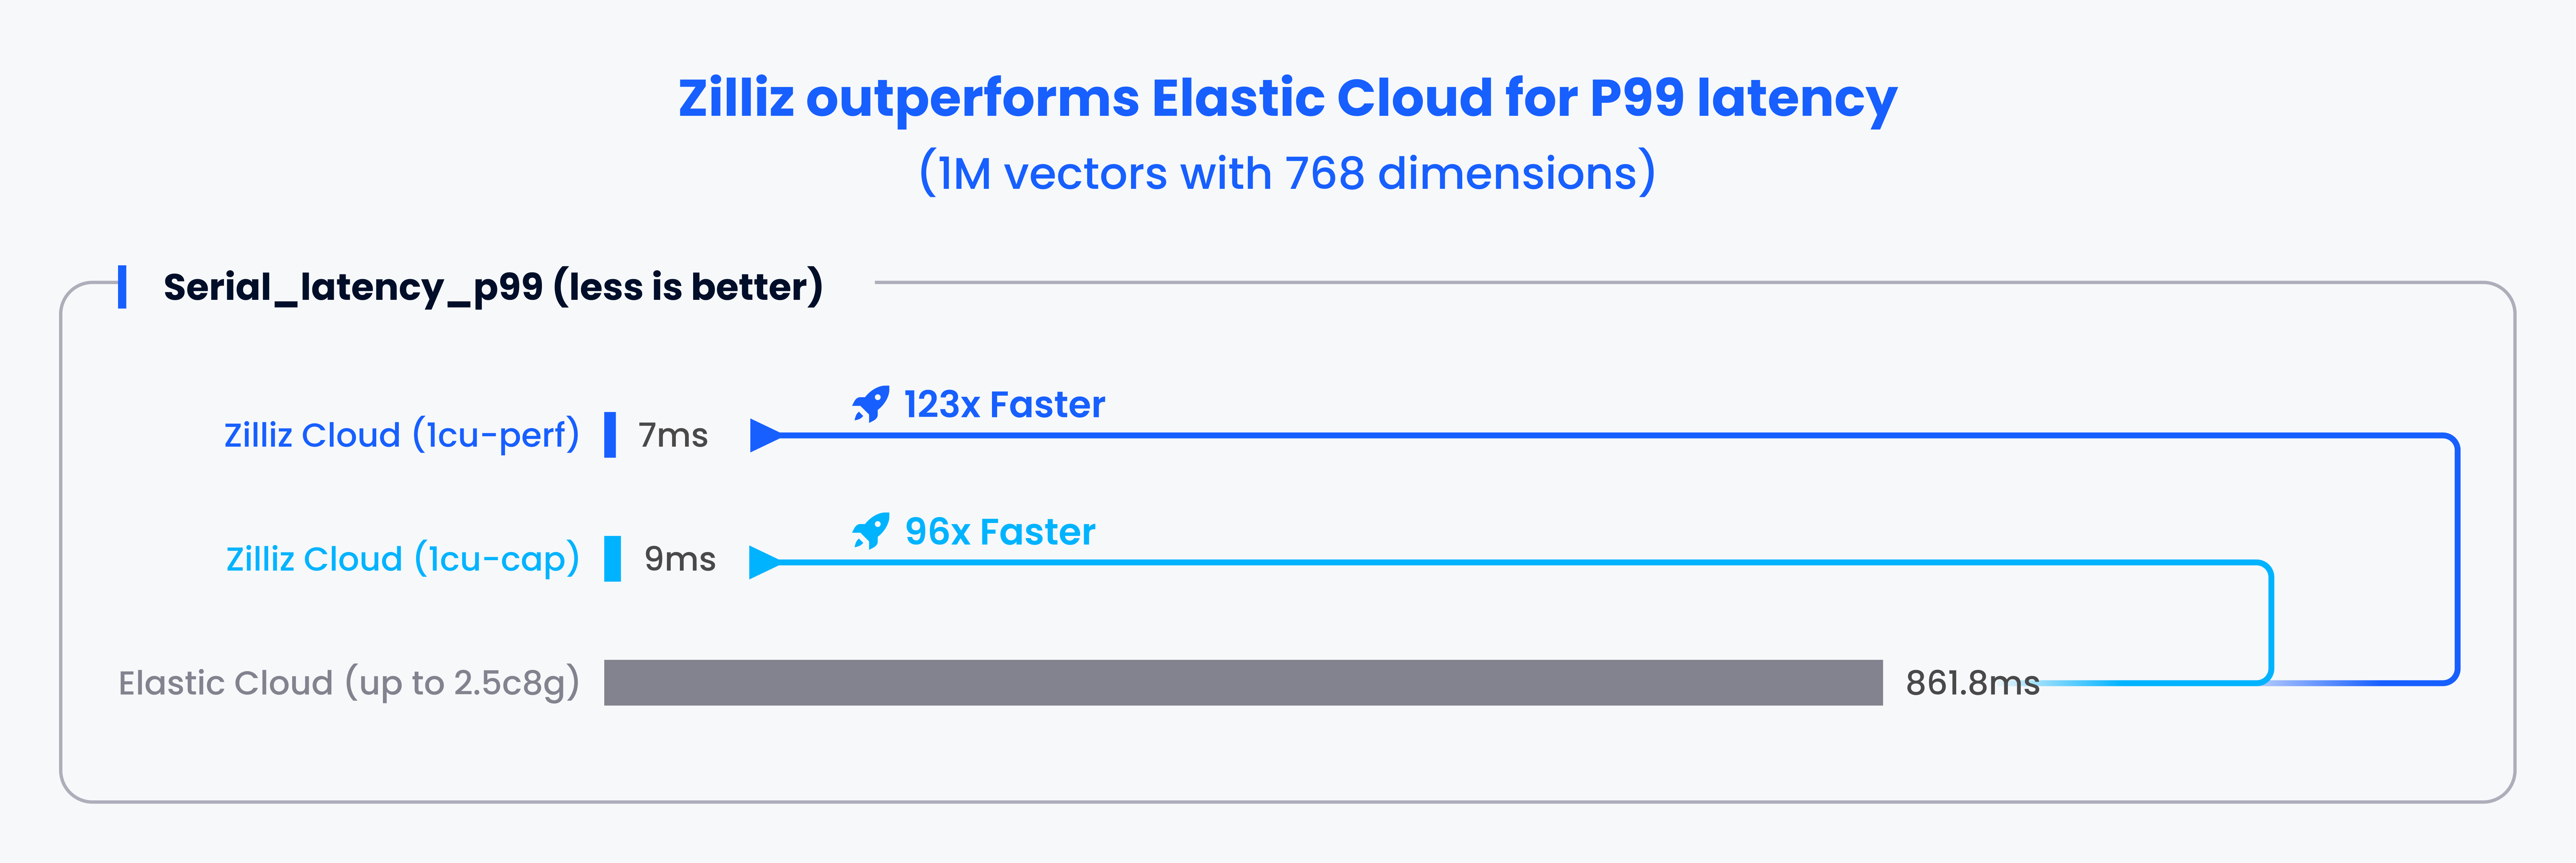Screen dimensions: 2576x863
Task: Click the gray Elastic Cloud latency bar
Action: click(x=1243, y=683)
